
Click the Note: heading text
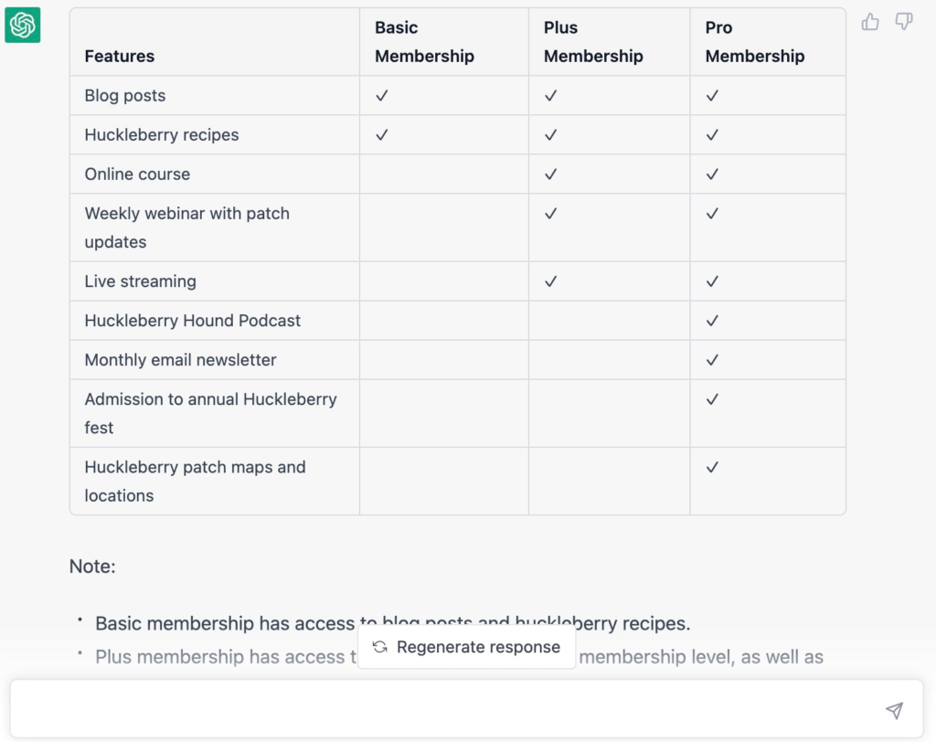pyautogui.click(x=92, y=567)
